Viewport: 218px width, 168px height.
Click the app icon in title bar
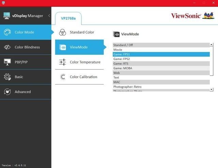pyautogui.click(x=3, y=3)
